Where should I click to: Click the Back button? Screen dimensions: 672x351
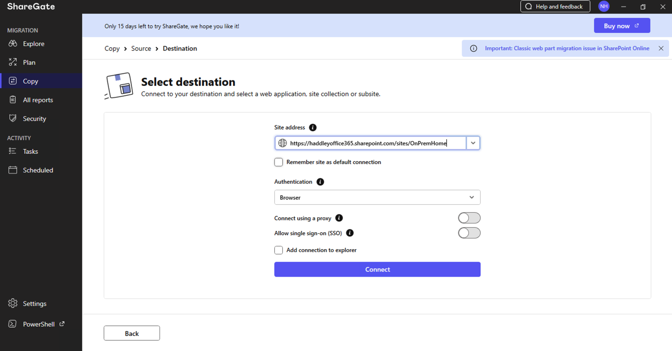(131, 333)
